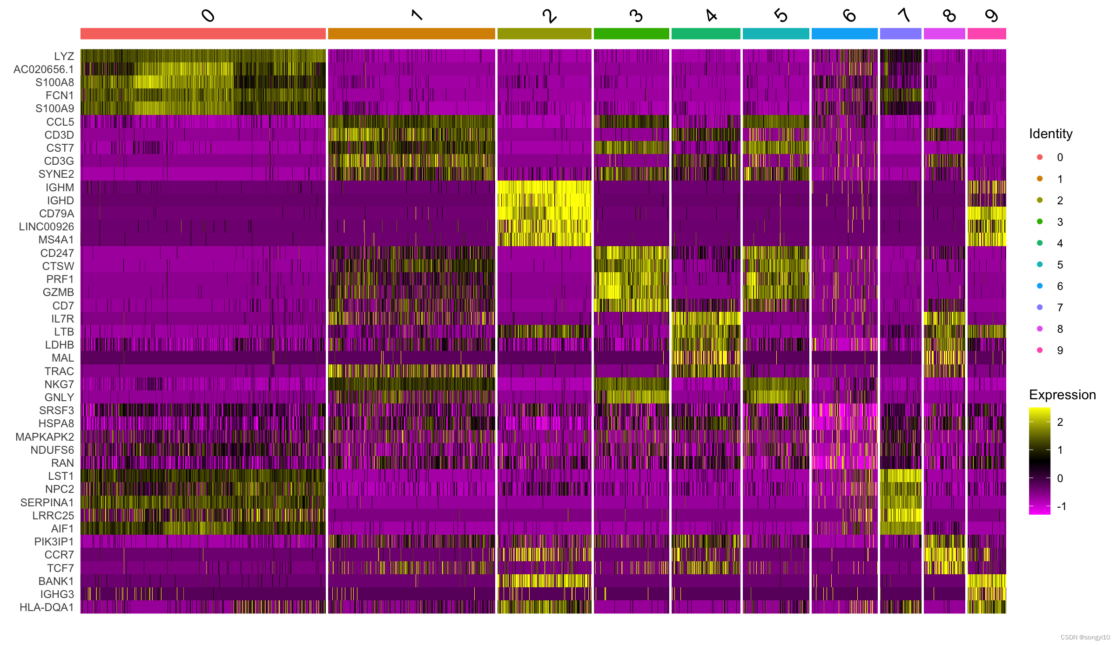
Task: Click the green legend dot for identity 3
Action: point(1040,222)
